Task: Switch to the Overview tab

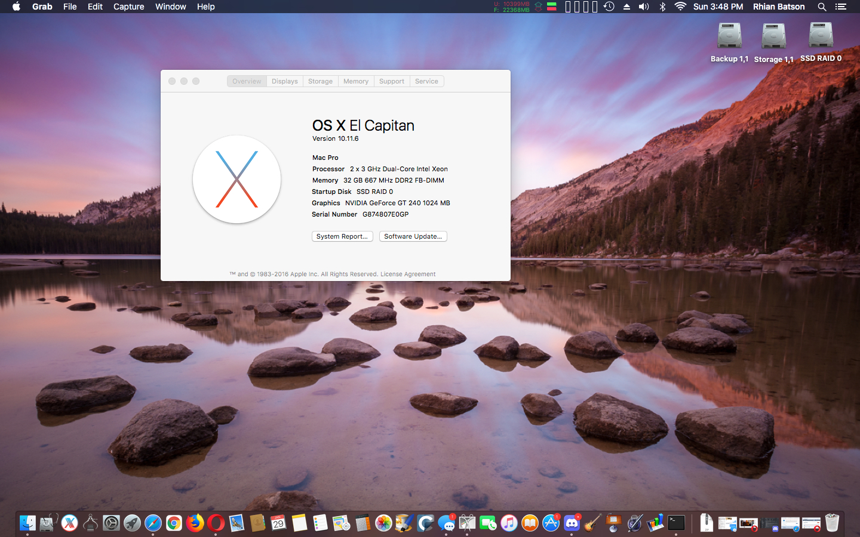Action: 247,81
